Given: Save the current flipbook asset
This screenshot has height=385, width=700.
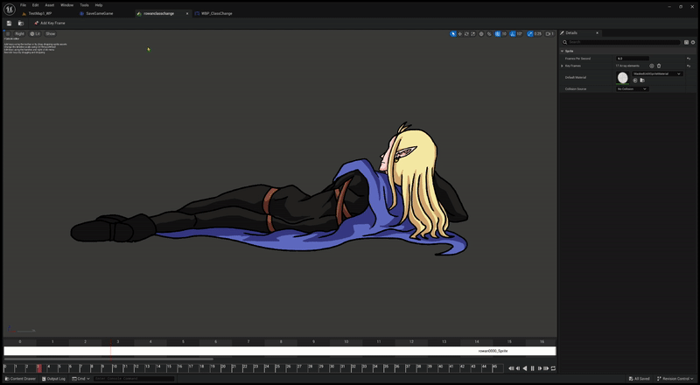Looking at the screenshot, I should (x=9, y=23).
